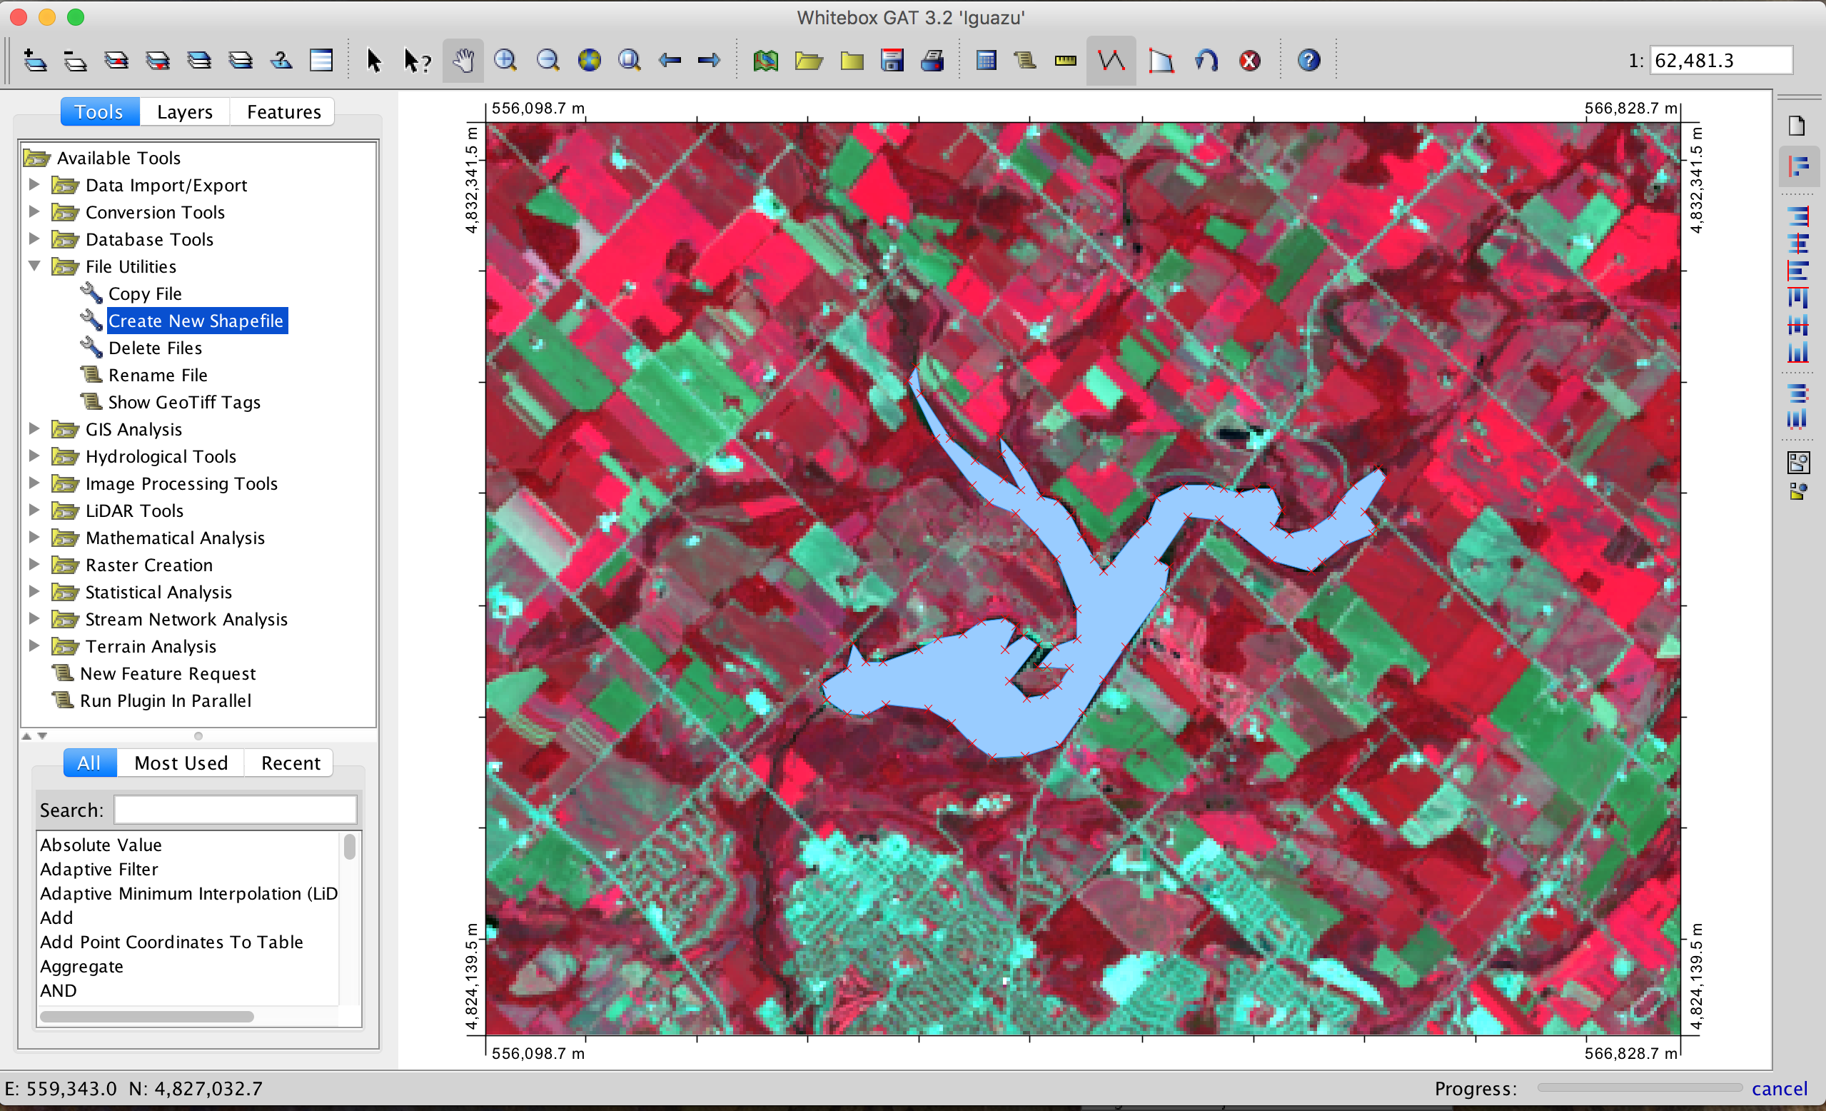This screenshot has height=1111, width=1826.
Task: Switch to the Layers tab
Action: (x=184, y=112)
